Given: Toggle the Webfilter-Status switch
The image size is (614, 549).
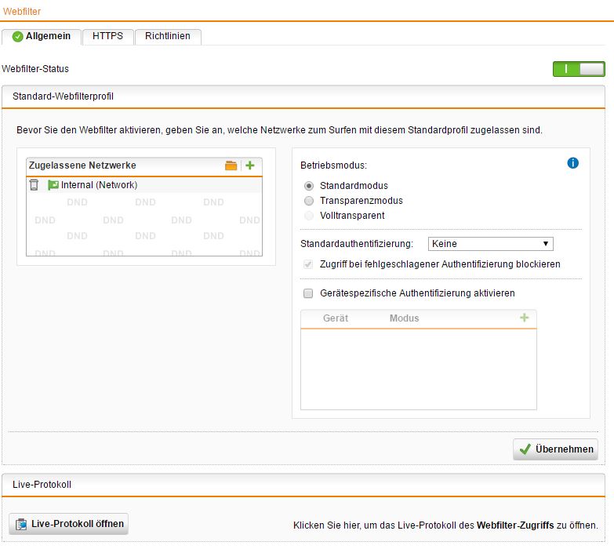Looking at the screenshot, I should tap(579, 69).
